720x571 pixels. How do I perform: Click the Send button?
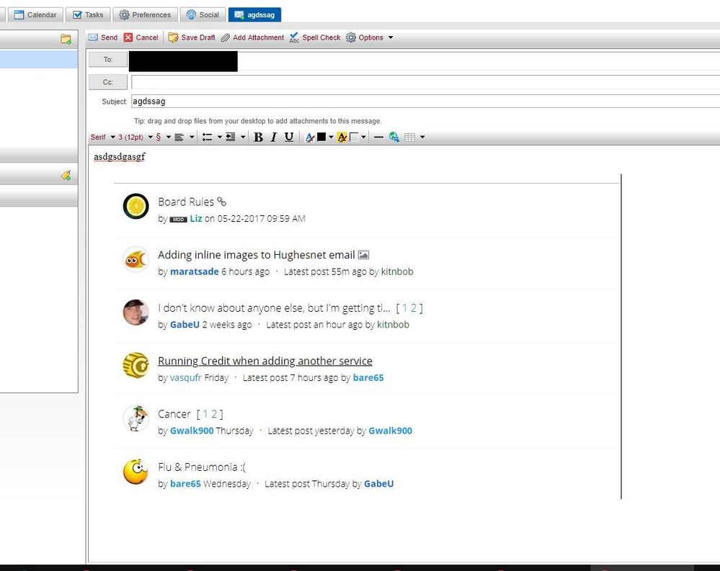point(102,37)
